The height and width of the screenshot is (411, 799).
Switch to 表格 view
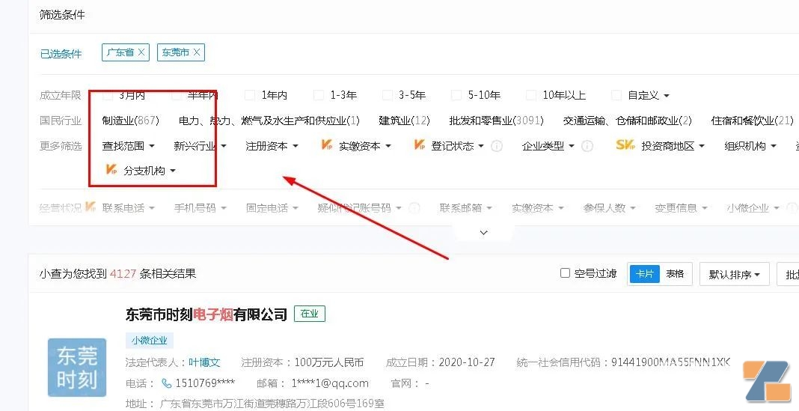click(675, 274)
